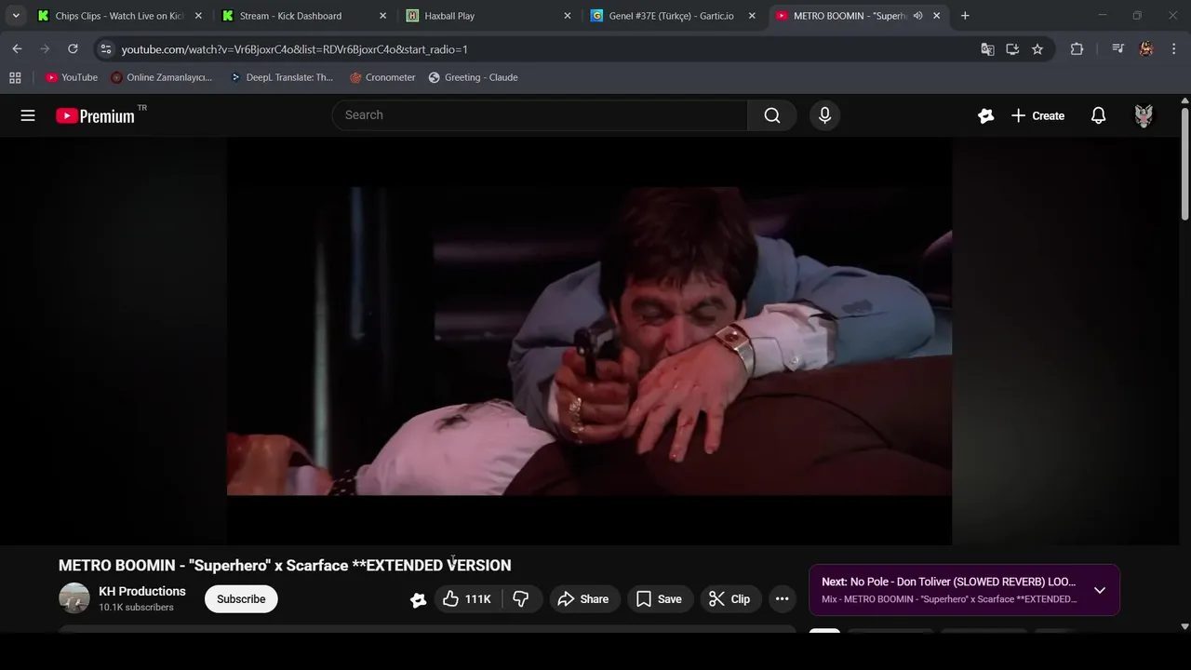Create a Clip from this video
Viewport: 1191px width, 670px height.
click(x=730, y=599)
